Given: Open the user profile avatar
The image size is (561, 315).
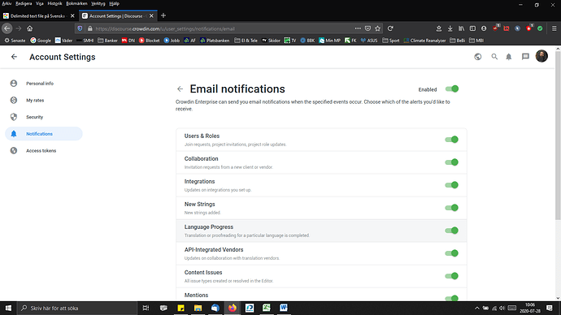Looking at the screenshot, I should [x=541, y=57].
